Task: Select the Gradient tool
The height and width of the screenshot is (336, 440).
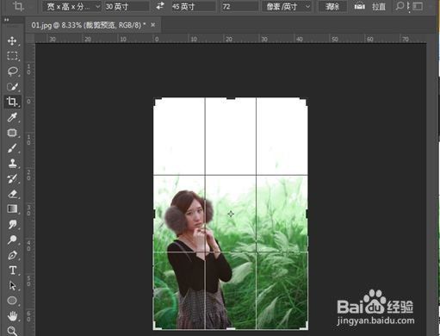Action: 12,209
